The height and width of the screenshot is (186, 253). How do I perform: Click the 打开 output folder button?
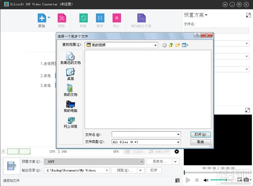click(x=154, y=170)
